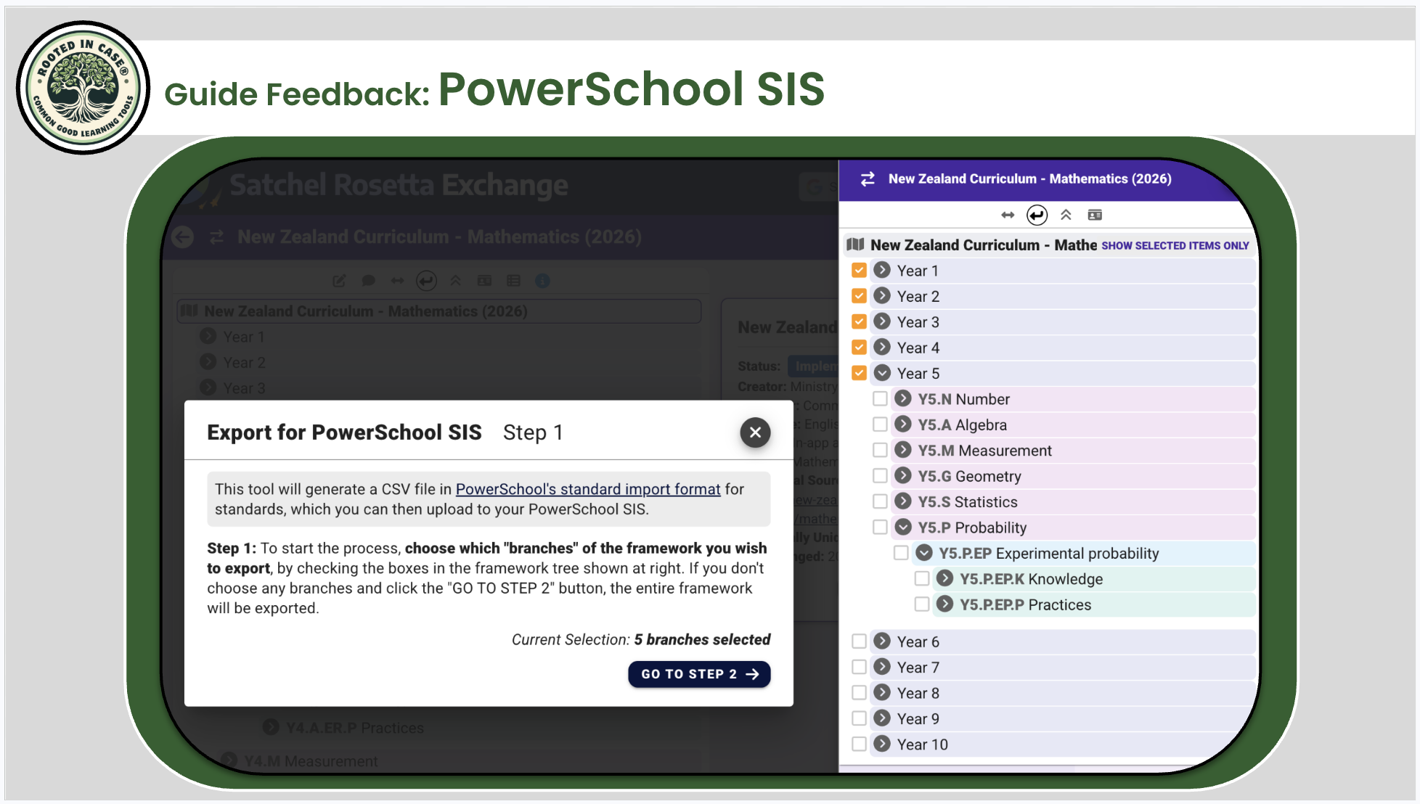Click the dimmed comment bubble icon in the main toolbar

point(368,281)
